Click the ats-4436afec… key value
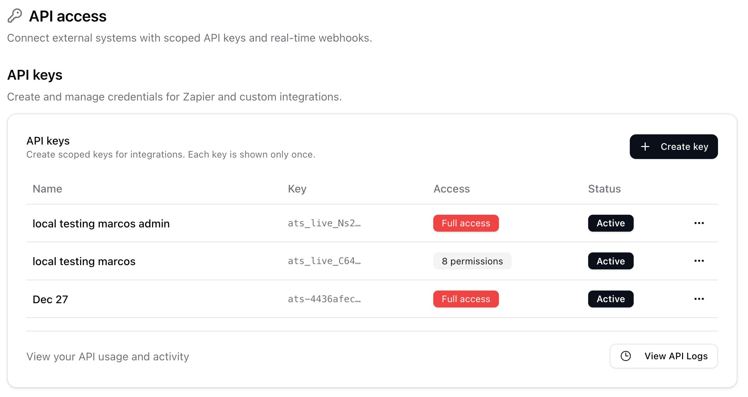The height and width of the screenshot is (397, 748). (x=324, y=299)
